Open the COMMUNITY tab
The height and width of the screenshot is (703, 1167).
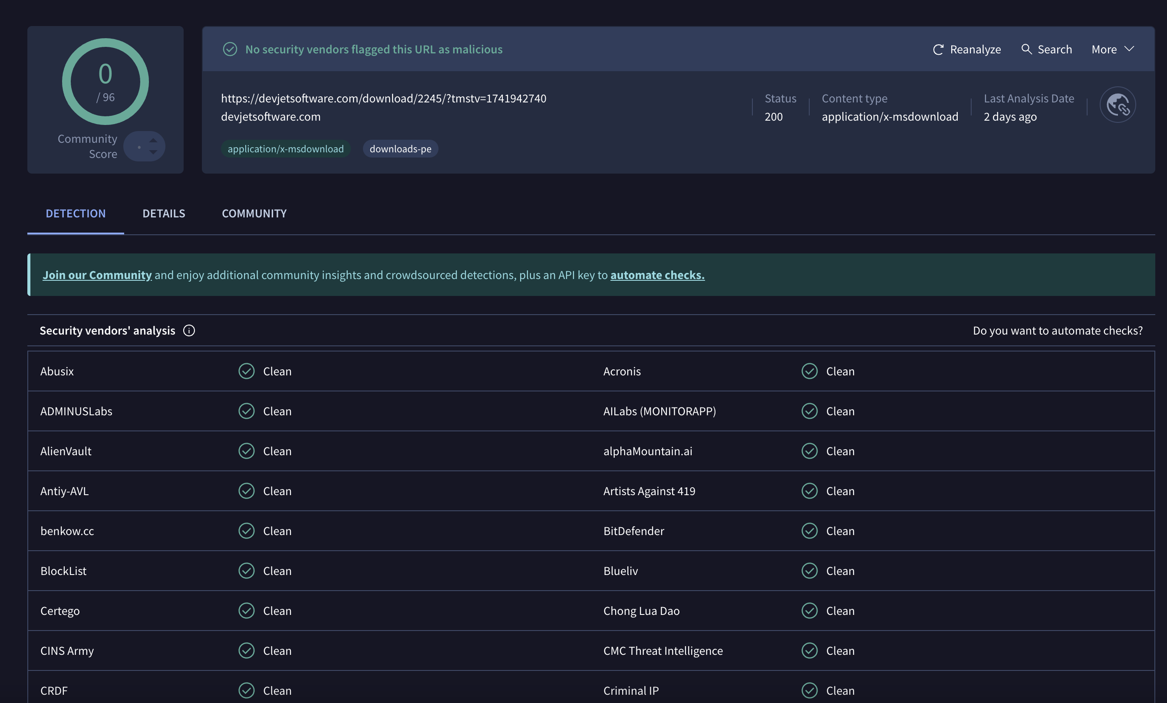tap(254, 214)
